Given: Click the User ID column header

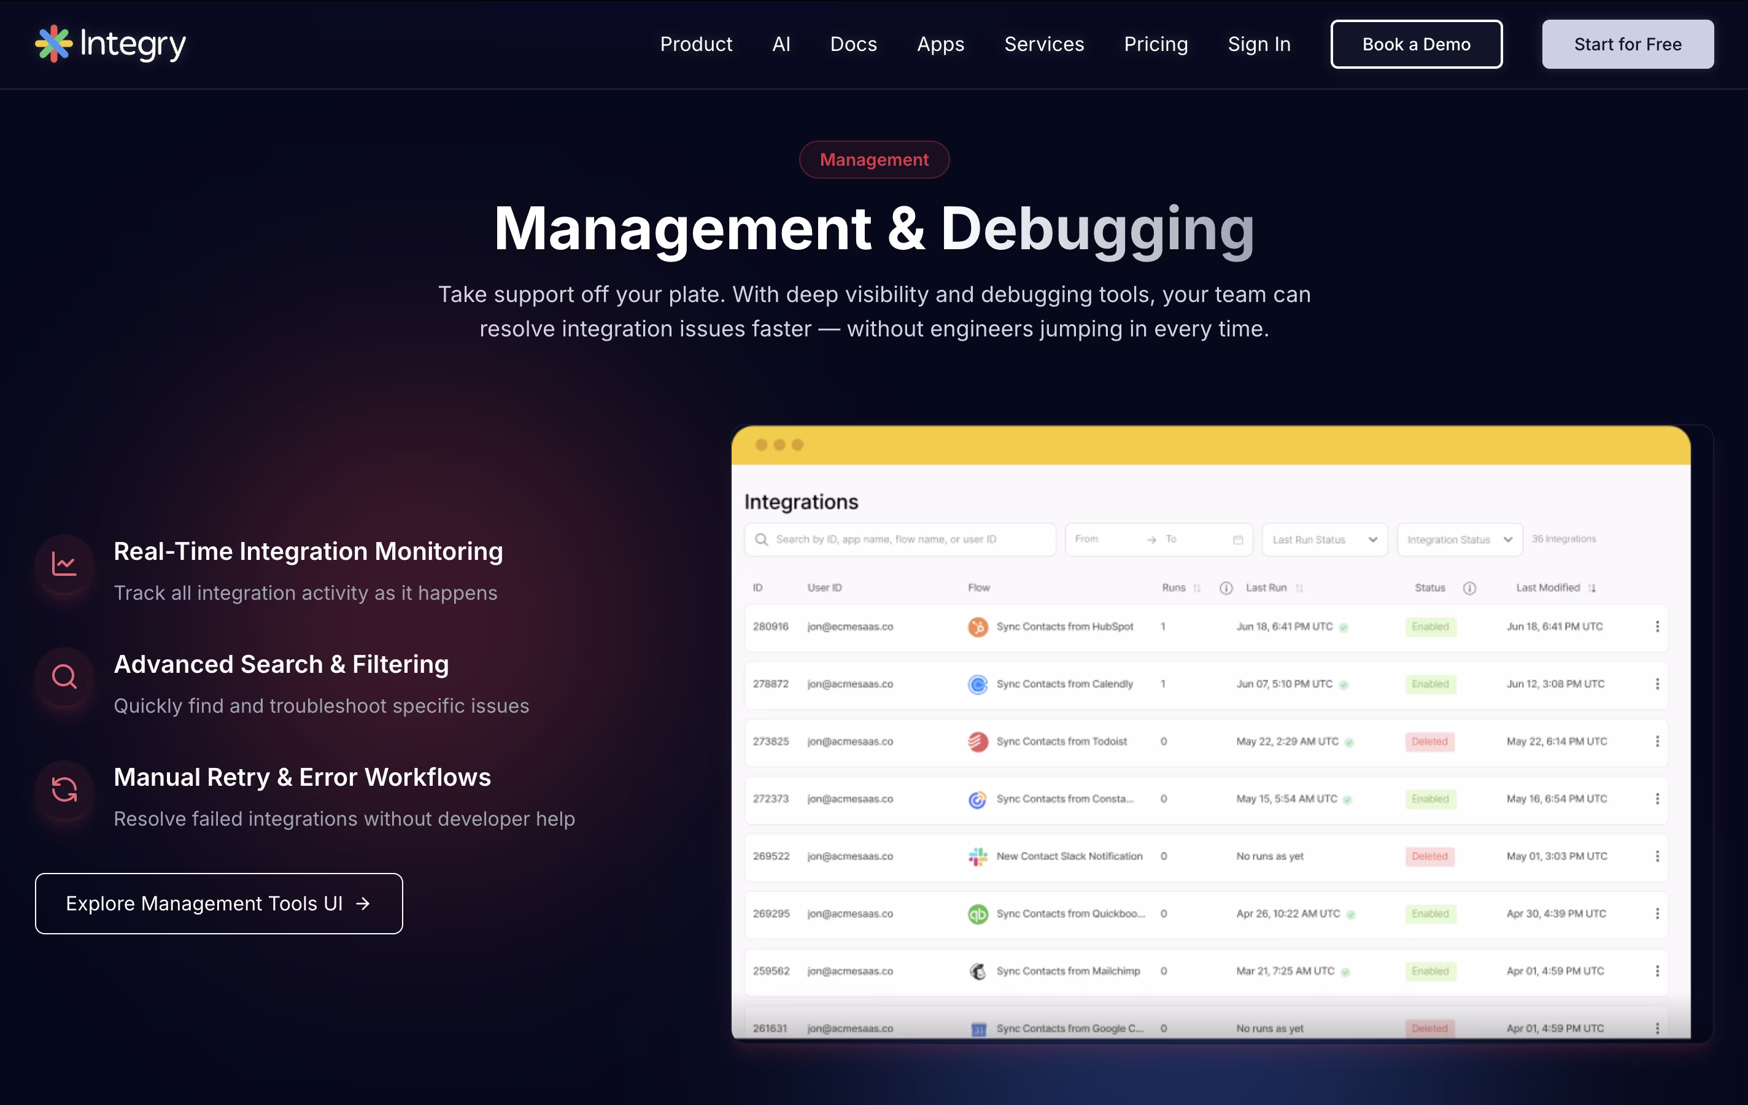Looking at the screenshot, I should click(x=825, y=588).
